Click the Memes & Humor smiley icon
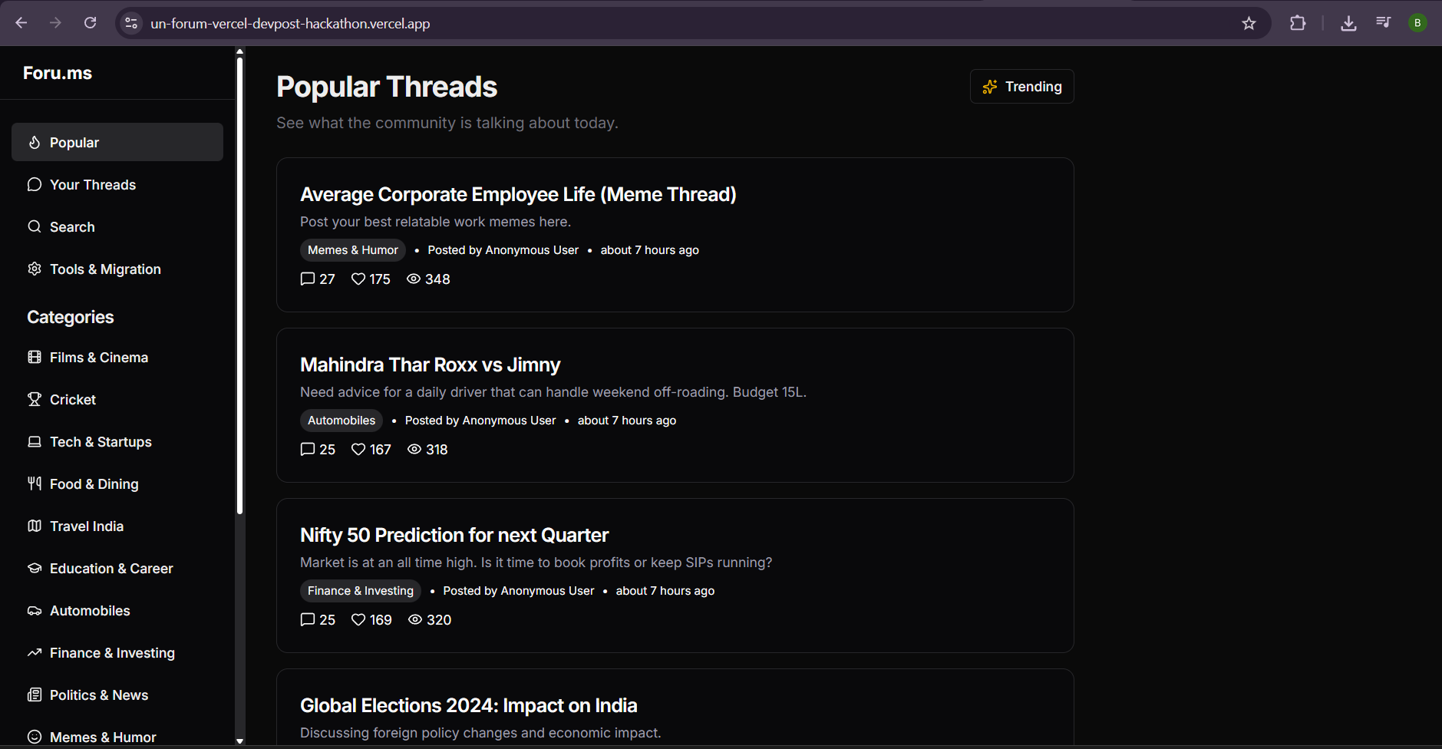Viewport: 1442px width, 749px height. [x=35, y=737]
